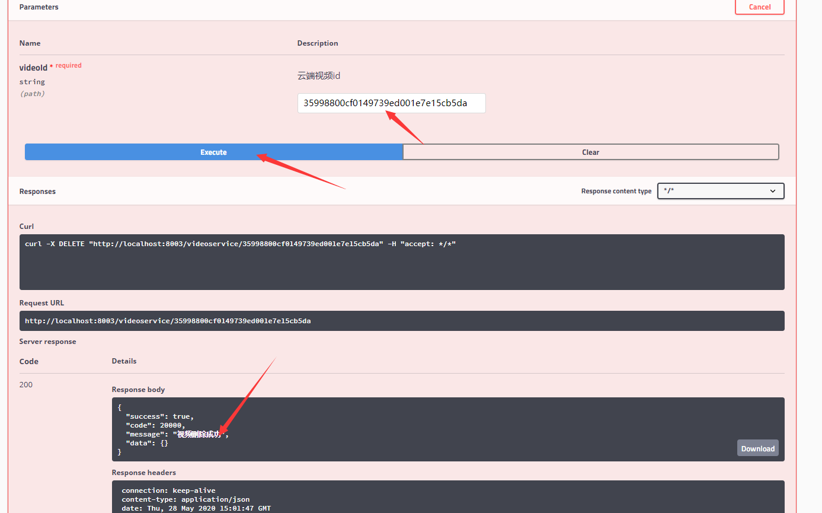The height and width of the screenshot is (513, 822).
Task: Click the date header line
Action: pos(196,508)
